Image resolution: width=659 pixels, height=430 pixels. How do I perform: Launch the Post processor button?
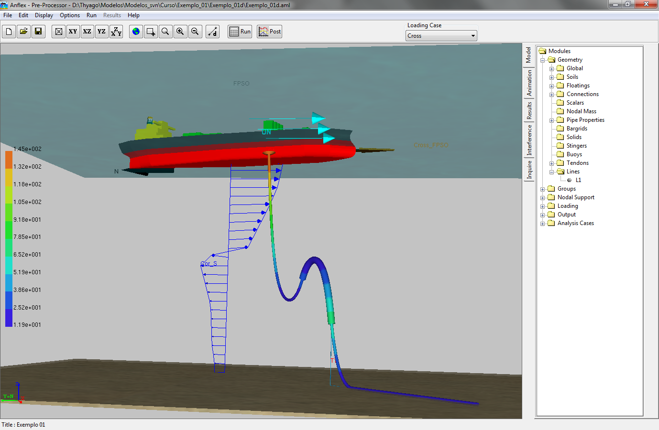(x=269, y=32)
